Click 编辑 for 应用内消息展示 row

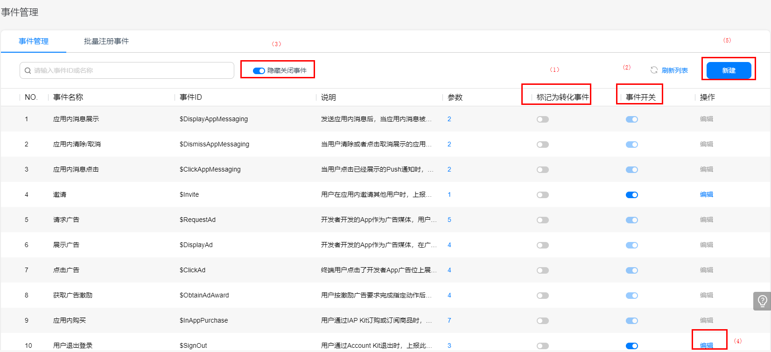[x=707, y=119]
